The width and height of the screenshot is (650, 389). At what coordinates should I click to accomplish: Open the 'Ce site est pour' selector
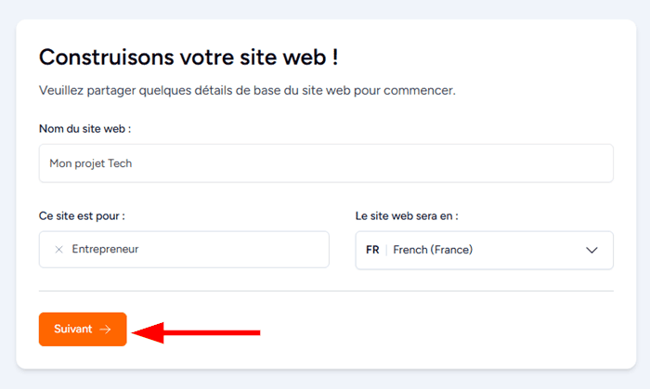(232, 249)
